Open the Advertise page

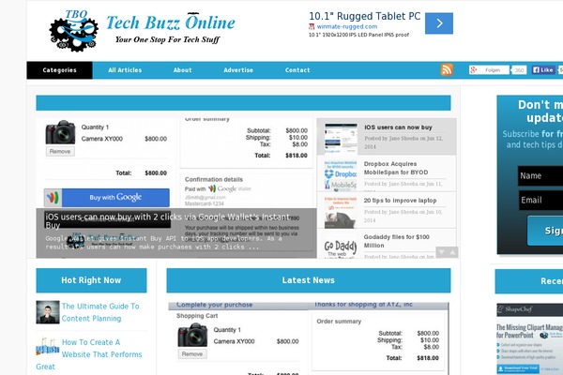pos(238,70)
